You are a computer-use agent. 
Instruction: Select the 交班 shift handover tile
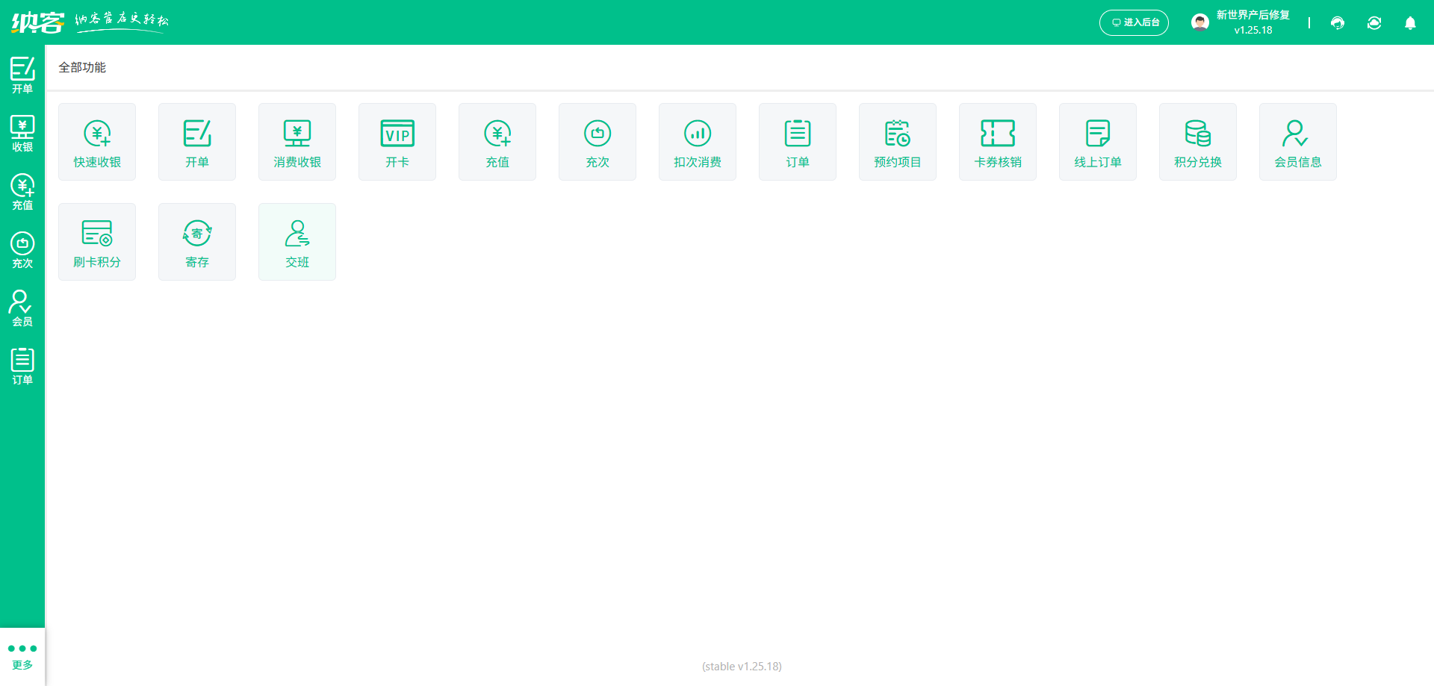(297, 242)
